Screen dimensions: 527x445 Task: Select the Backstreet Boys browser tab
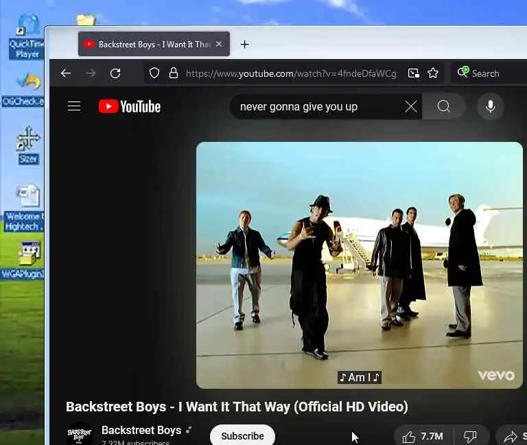tap(154, 44)
